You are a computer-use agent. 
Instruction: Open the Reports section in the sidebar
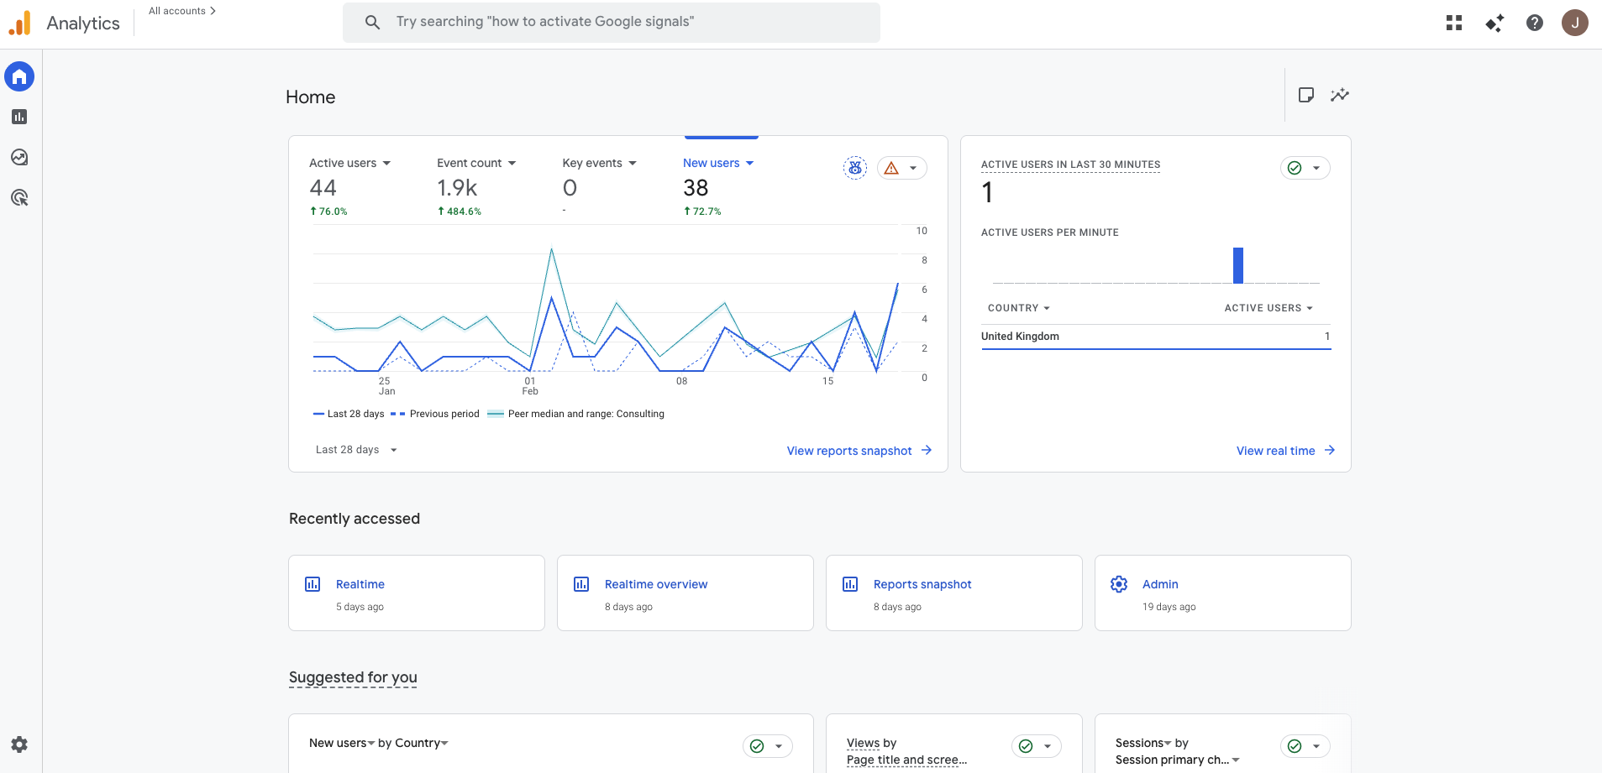[x=18, y=117]
